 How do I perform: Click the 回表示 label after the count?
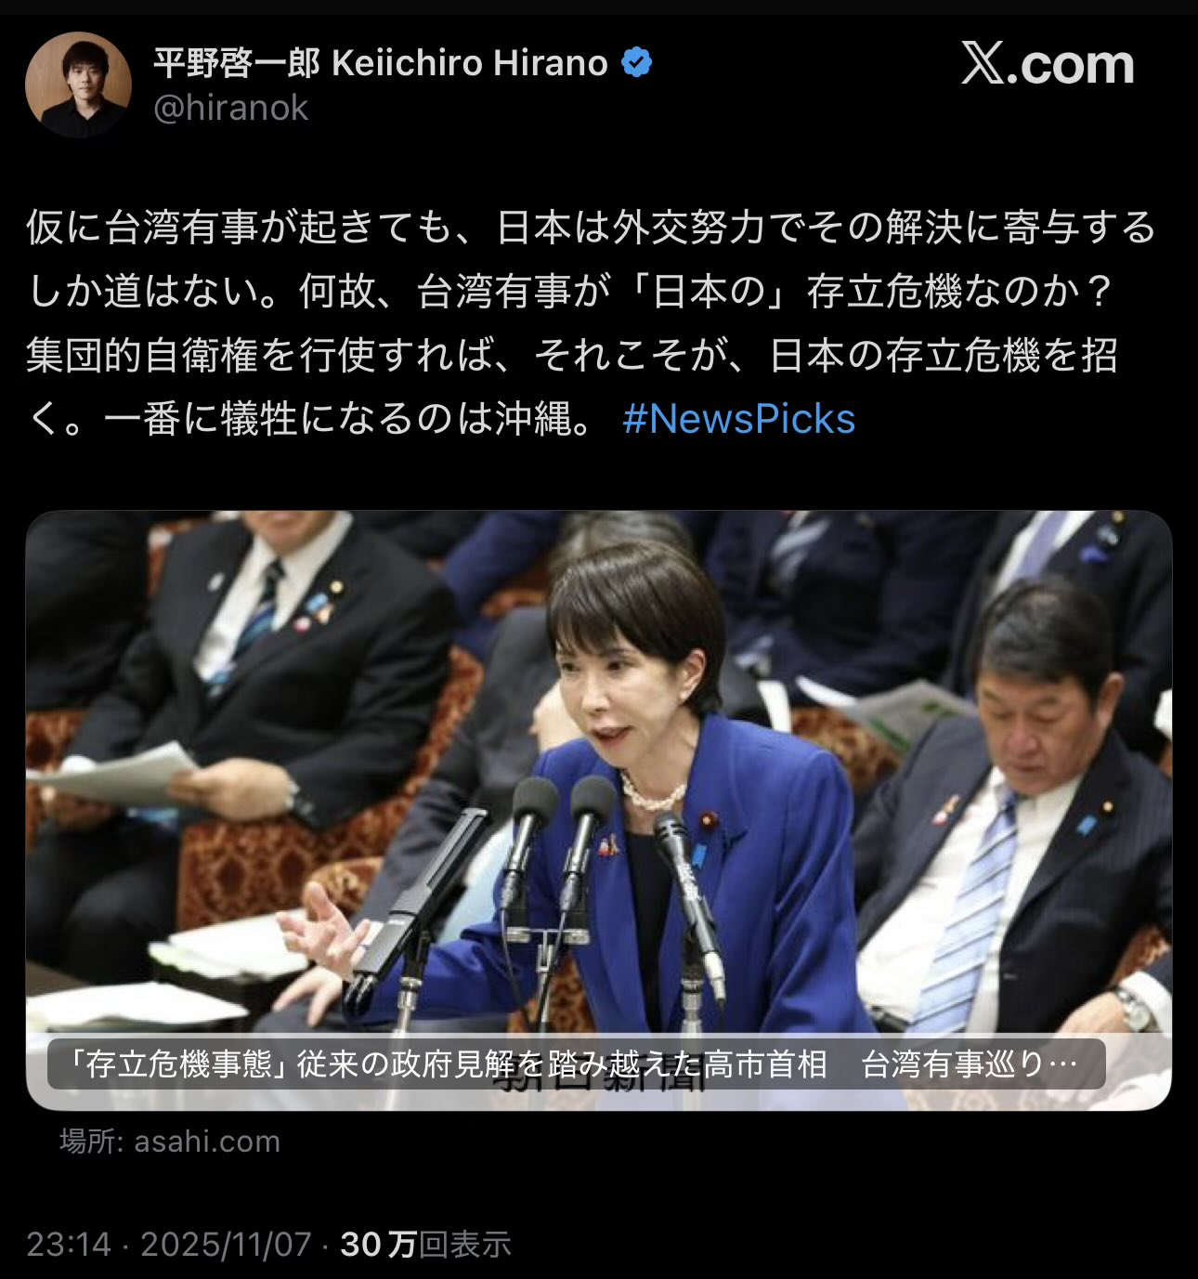[465, 1245]
